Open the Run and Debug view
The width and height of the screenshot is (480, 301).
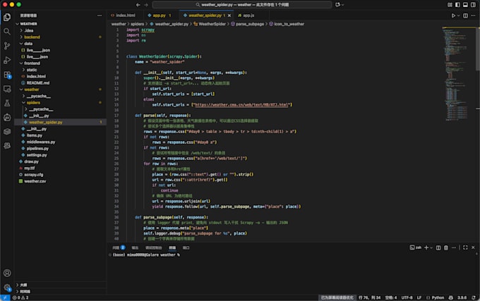[x=7, y=60]
